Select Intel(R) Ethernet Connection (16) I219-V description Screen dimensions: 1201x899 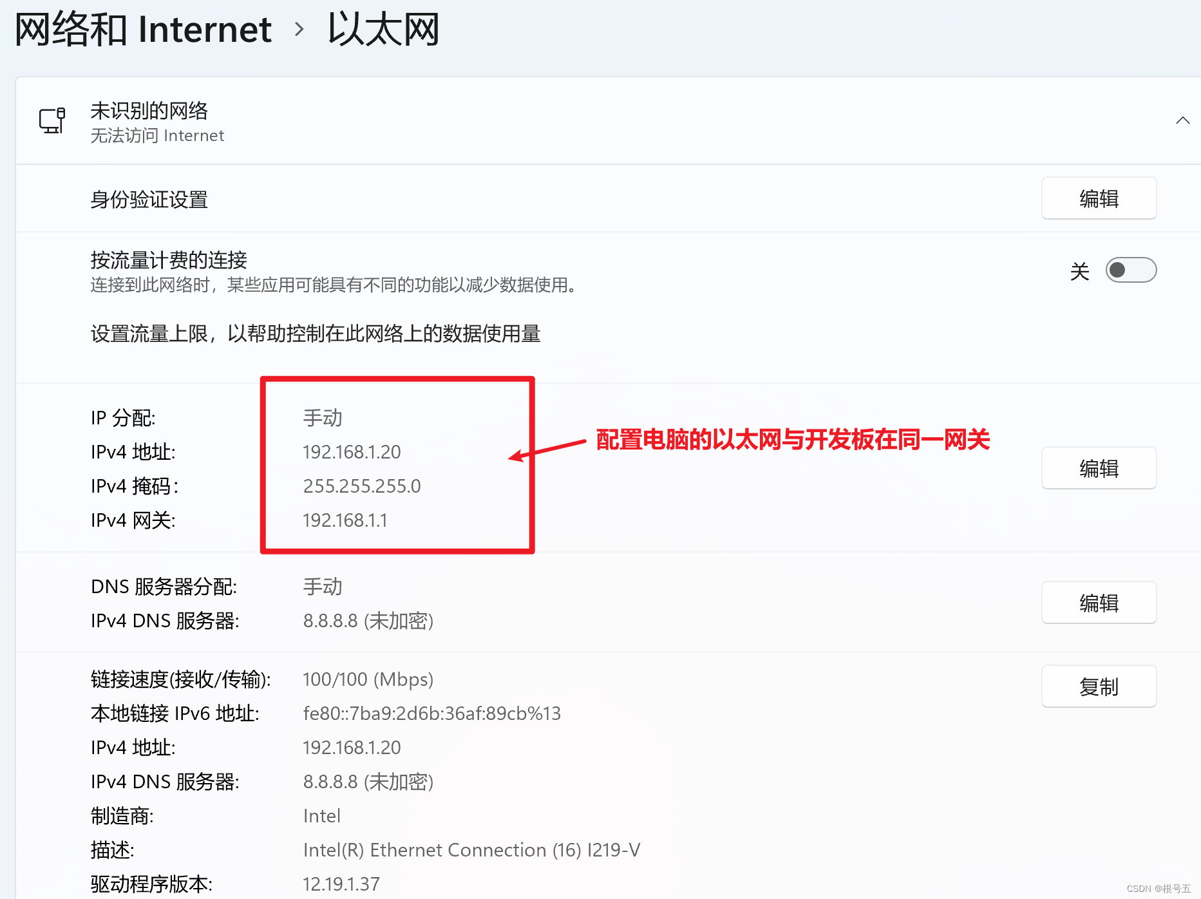[x=472, y=850]
